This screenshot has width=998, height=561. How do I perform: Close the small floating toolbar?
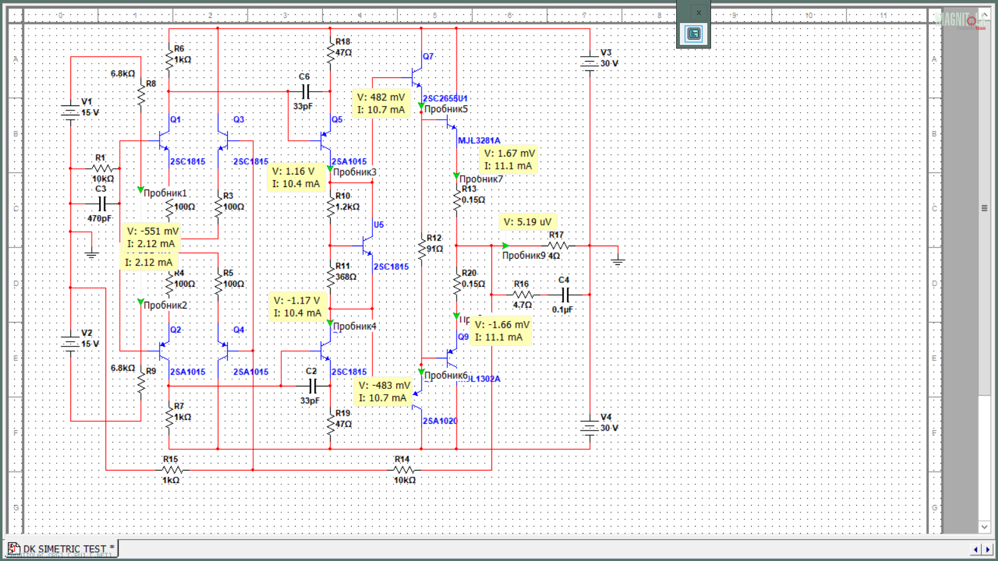coord(699,12)
